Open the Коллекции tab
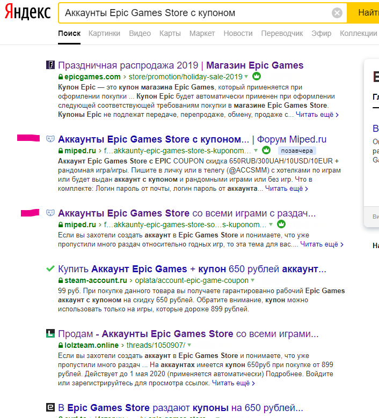The image size is (379, 418). pos(358,33)
